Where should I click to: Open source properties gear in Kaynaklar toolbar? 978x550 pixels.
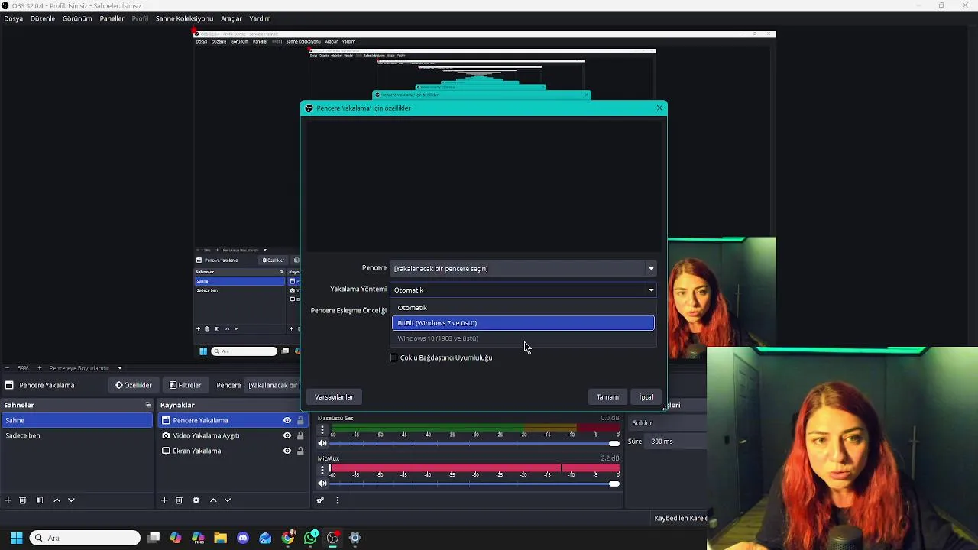pyautogui.click(x=196, y=500)
